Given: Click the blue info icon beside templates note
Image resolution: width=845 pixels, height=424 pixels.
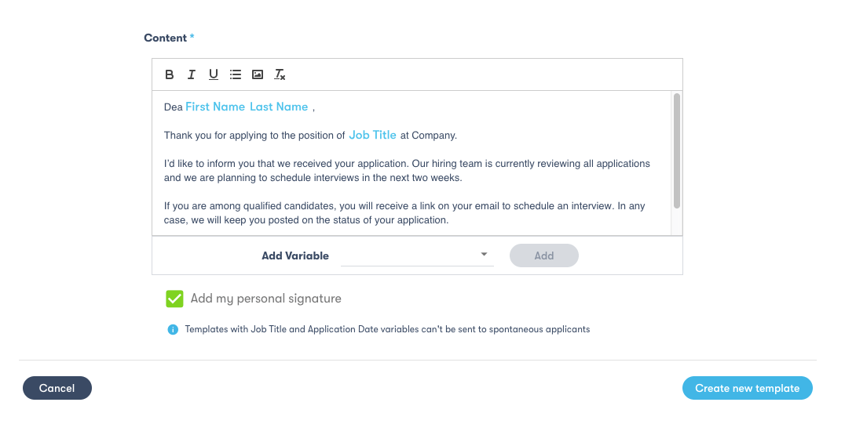Looking at the screenshot, I should pyautogui.click(x=173, y=329).
